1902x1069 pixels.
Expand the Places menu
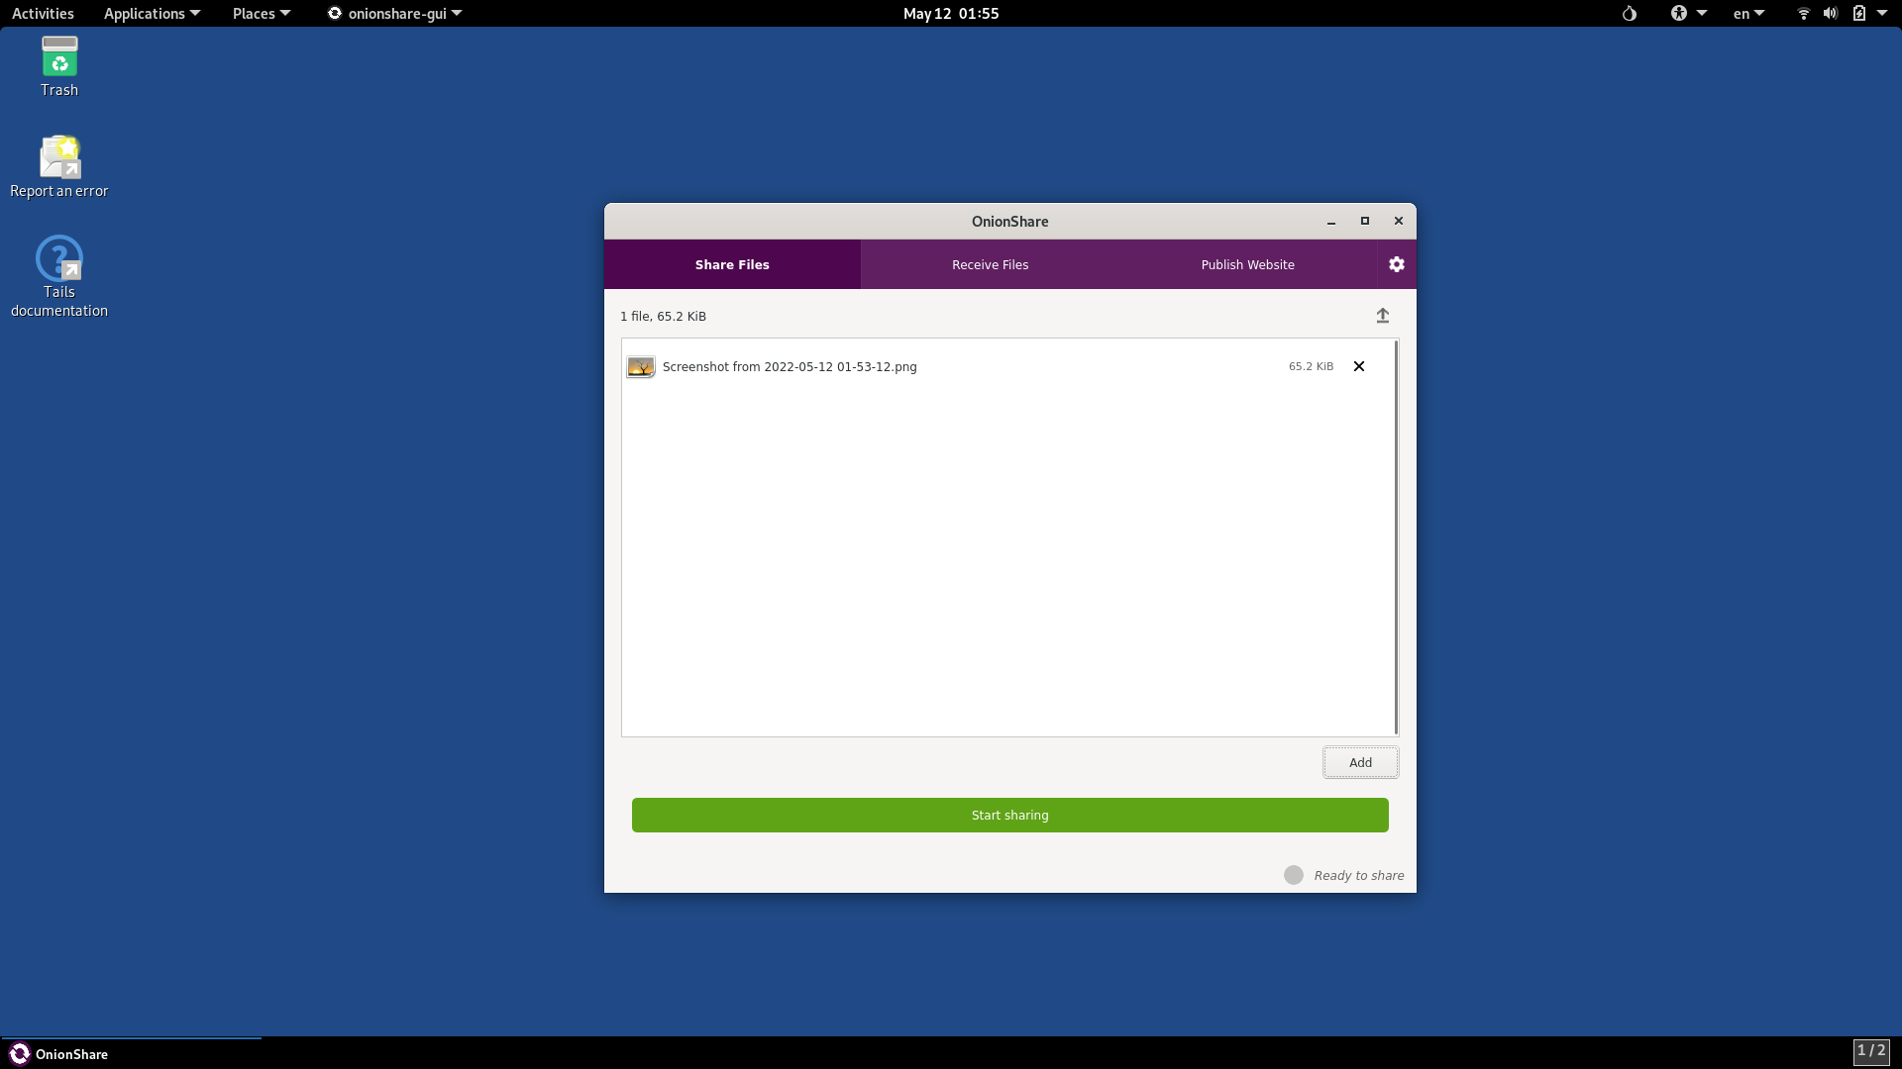261,14
